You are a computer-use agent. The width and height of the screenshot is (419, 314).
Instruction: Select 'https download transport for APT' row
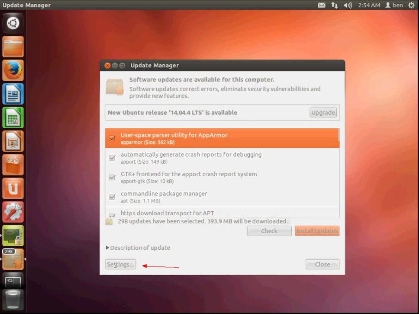222,212
